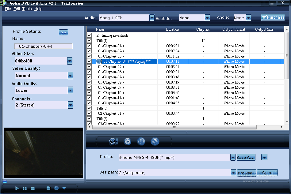This screenshot has height=194, width=291.
Task: Open the Video Quality dropdown
Action: (70, 76)
